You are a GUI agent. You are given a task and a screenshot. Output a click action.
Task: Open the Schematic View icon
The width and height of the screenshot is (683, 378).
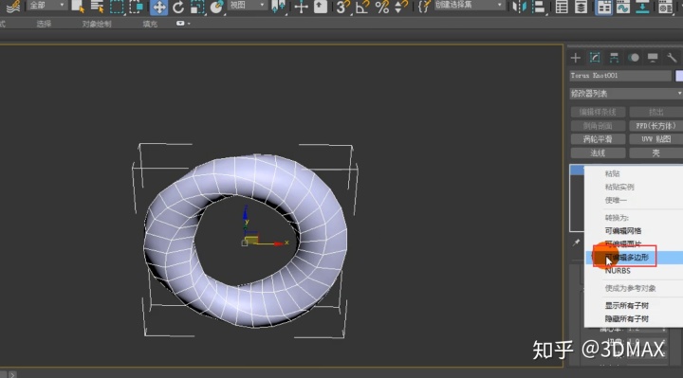[x=642, y=7]
